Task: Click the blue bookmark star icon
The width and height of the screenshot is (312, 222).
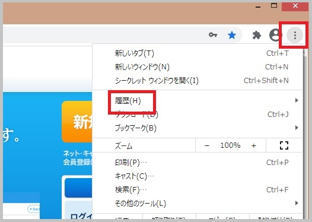Action: (232, 35)
